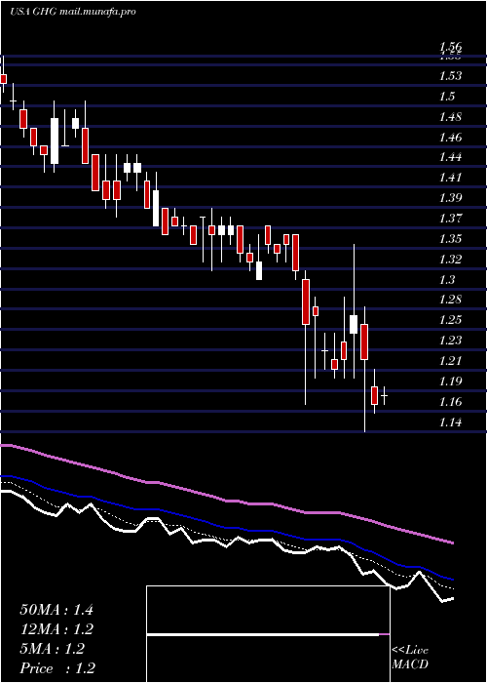Screen dimensions: 487x683
Task: Click the 1.28 price axis label
Action: 450,300
